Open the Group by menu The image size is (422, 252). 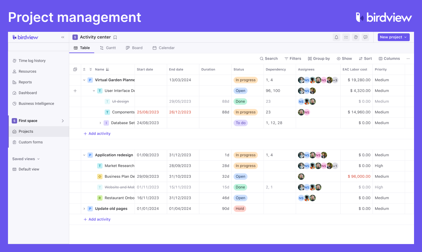pyautogui.click(x=319, y=58)
